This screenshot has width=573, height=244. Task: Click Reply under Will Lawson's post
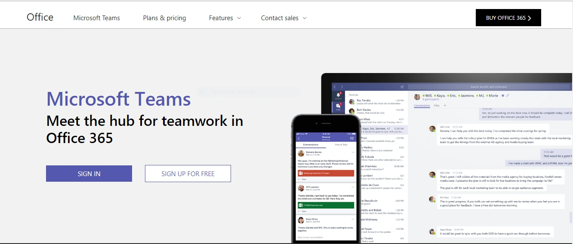(302, 211)
